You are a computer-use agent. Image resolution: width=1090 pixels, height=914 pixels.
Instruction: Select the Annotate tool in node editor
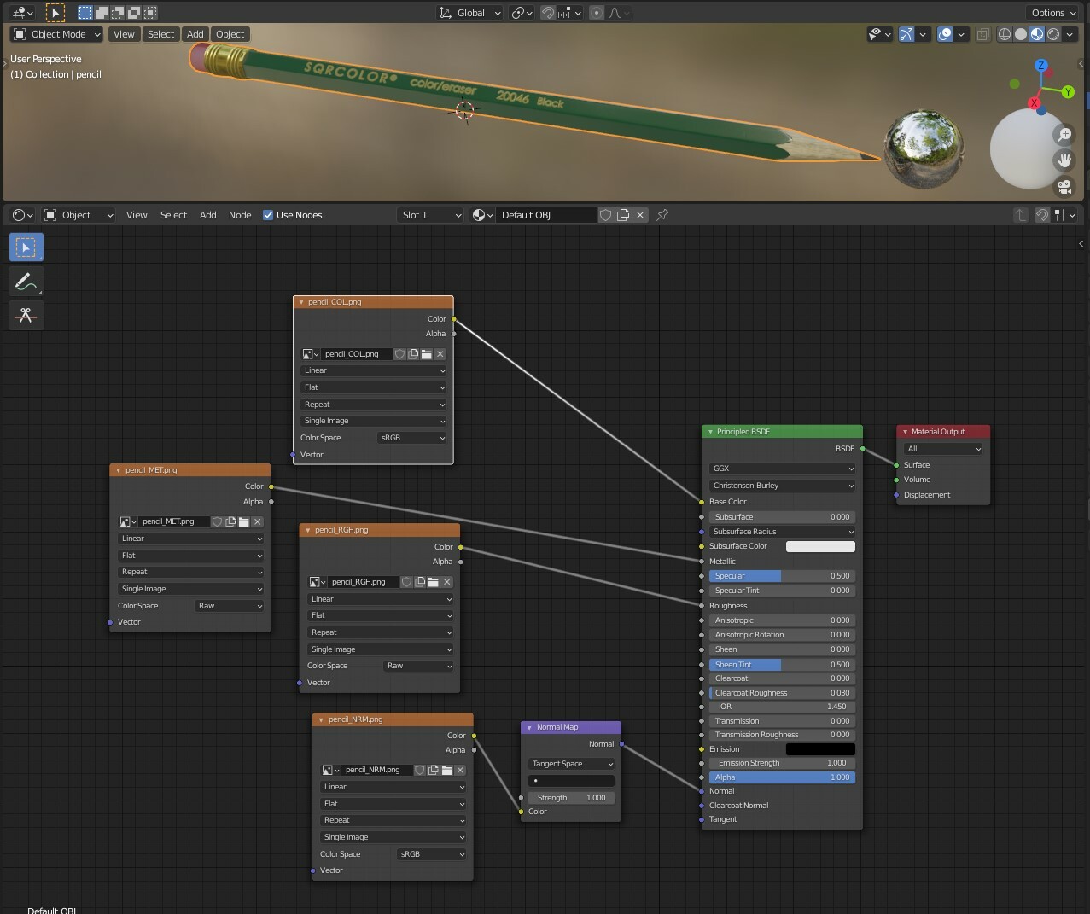tap(26, 282)
